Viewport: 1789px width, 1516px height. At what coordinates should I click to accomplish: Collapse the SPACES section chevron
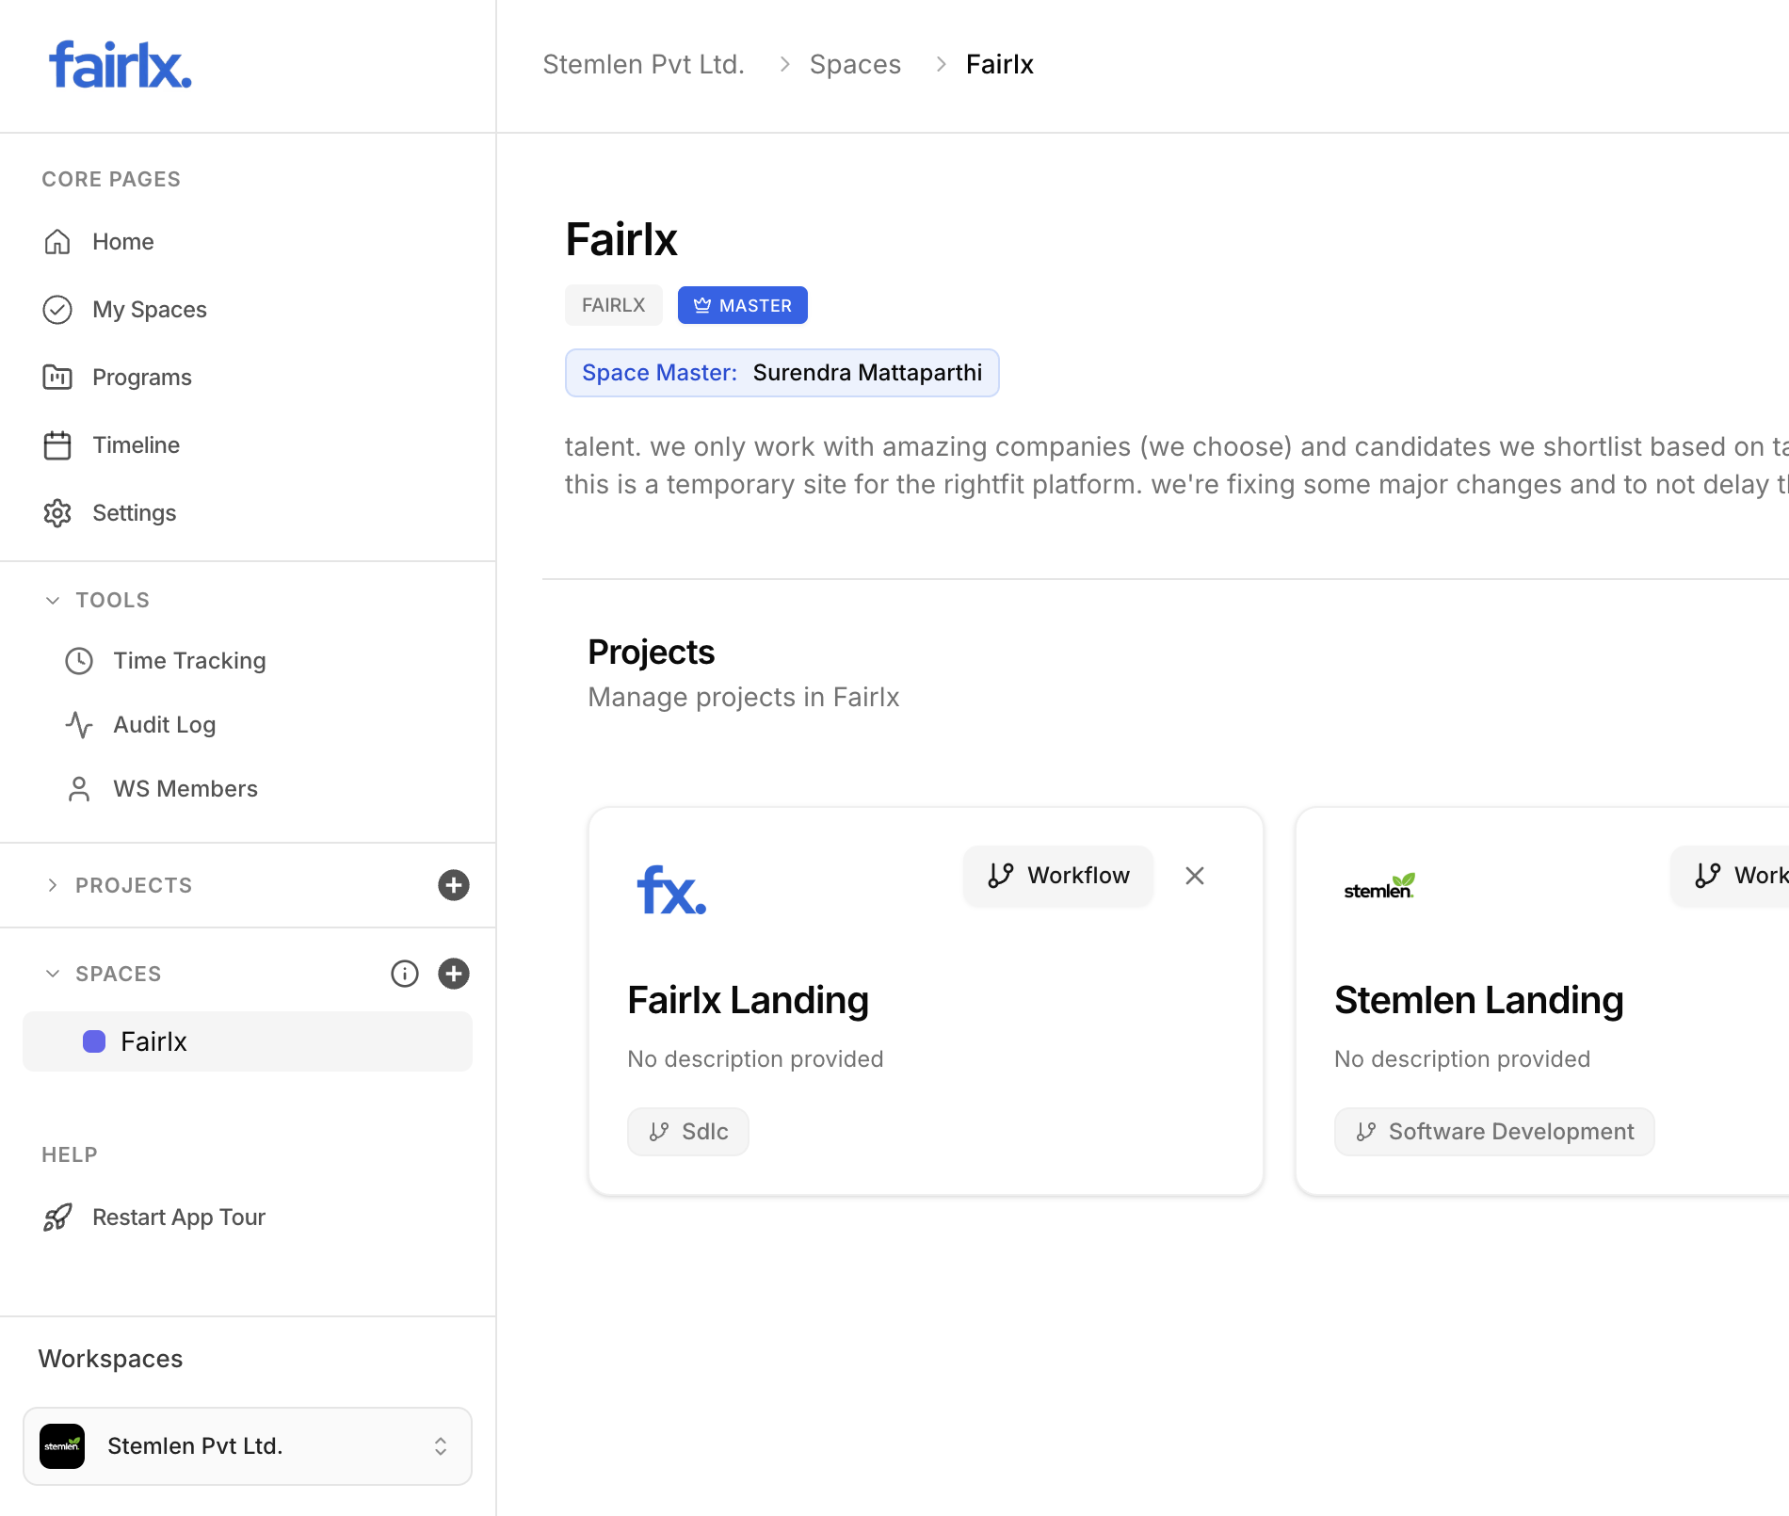click(53, 974)
